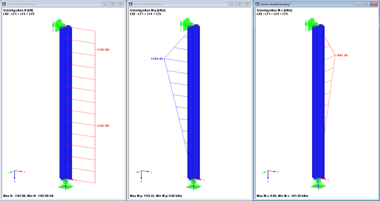Click the upper -1167.00 axial force label
Image resolution: width=380 pixels, height=201 pixels.
103,49
